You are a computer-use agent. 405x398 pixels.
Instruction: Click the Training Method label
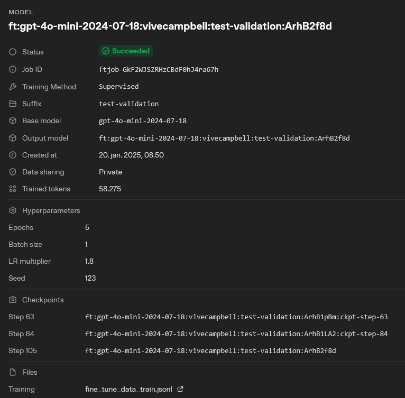coord(49,87)
